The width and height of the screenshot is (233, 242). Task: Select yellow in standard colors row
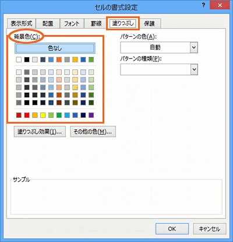[43, 115]
